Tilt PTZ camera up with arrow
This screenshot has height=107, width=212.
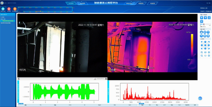[205, 42]
